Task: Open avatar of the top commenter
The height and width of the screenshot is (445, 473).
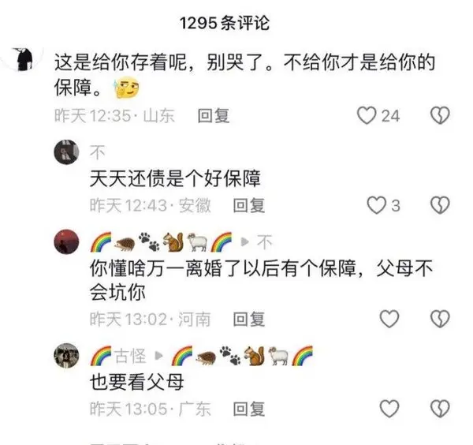Action: tap(24, 59)
